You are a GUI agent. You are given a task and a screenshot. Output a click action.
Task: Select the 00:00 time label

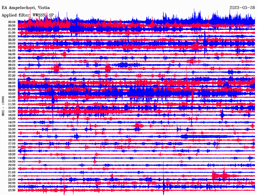point(12,22)
